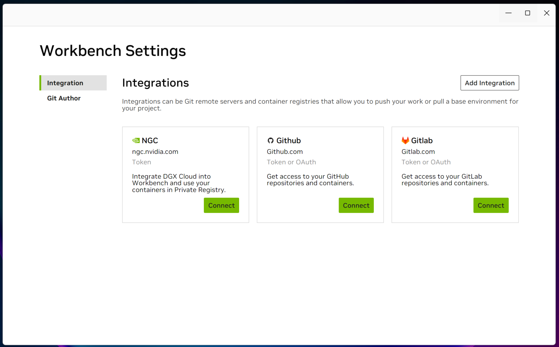Viewport: 559px width, 347px height.
Task: Click the Token or OAuth text under Github
Action: pyautogui.click(x=291, y=162)
